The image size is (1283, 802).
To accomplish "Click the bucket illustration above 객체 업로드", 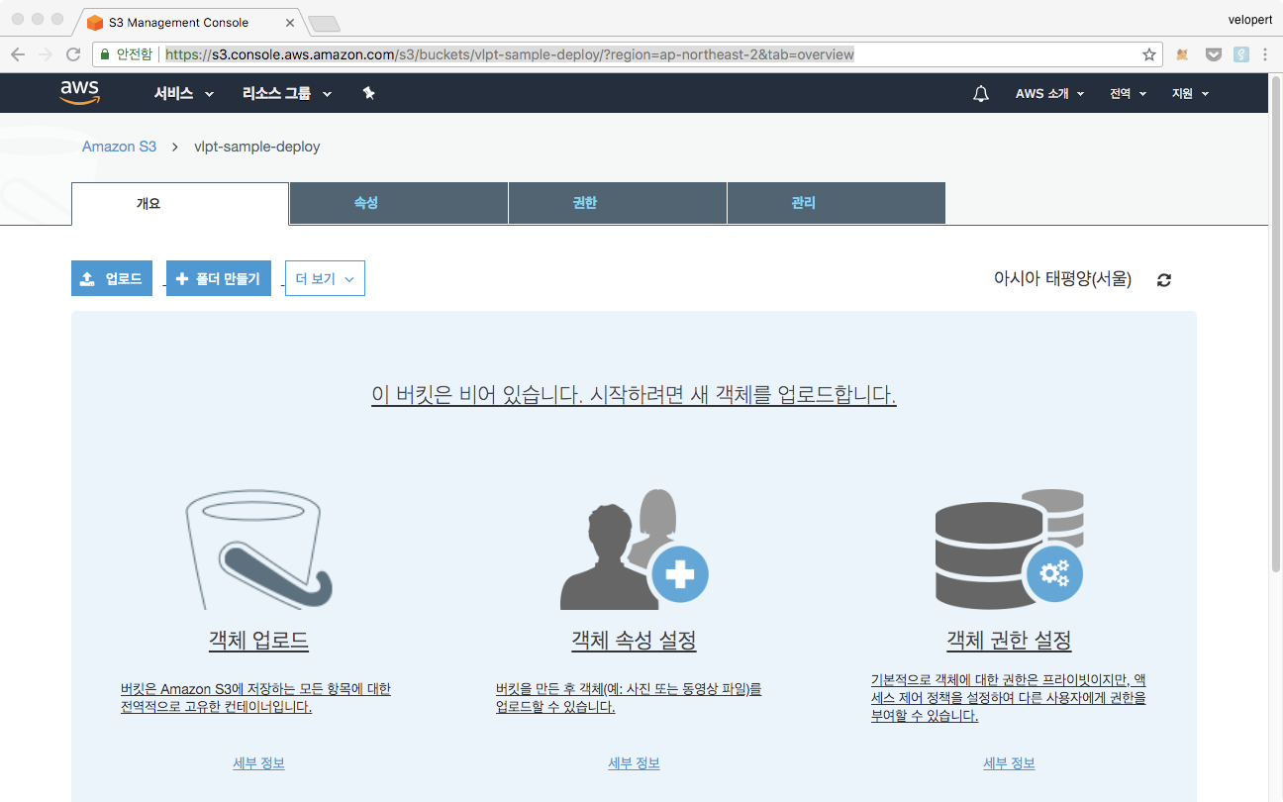I will (x=259, y=549).
